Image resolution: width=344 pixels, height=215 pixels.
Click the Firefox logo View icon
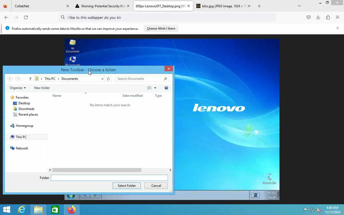pos(5,6)
